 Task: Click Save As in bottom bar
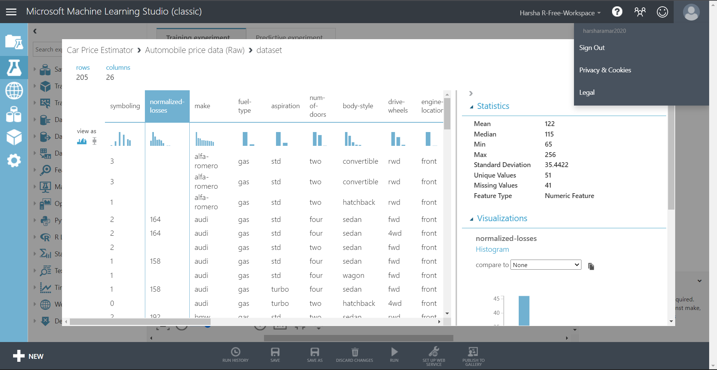[x=315, y=355]
